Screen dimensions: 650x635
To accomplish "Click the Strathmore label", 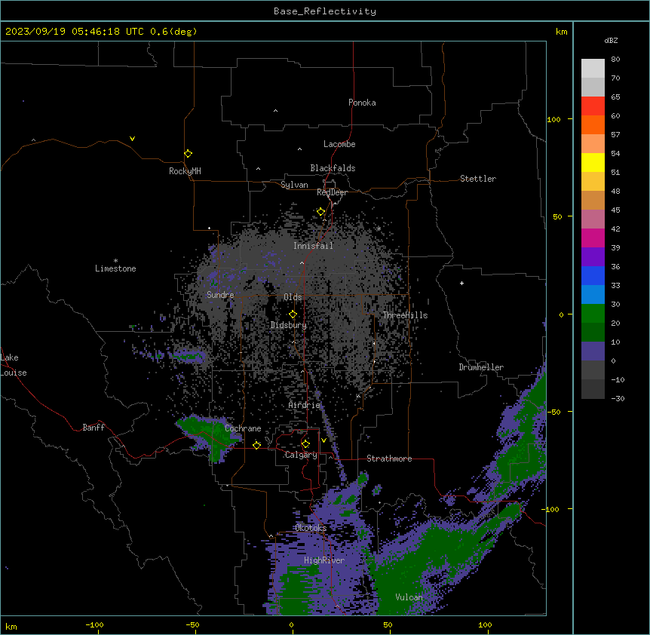I will coord(389,459).
